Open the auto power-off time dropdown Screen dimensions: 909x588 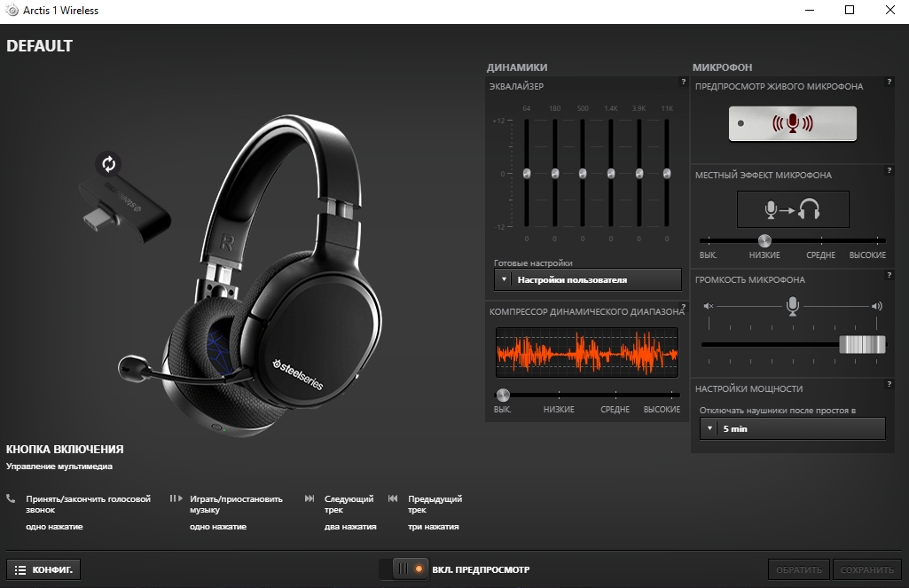(793, 428)
